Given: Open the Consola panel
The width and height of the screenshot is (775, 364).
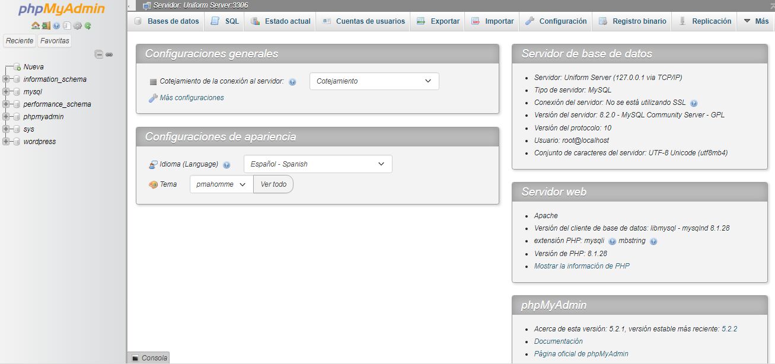Looking at the screenshot, I should [149, 358].
